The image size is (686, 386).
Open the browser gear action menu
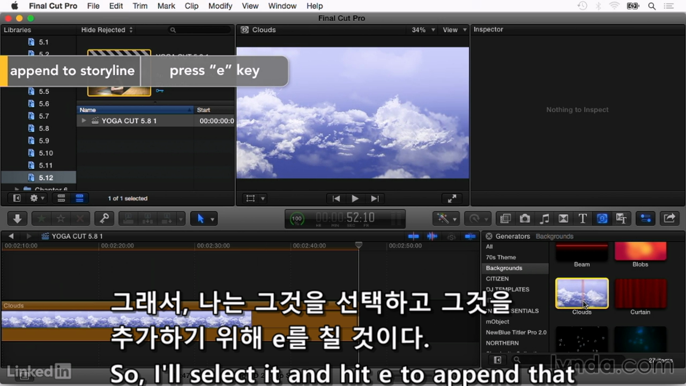[38, 198]
